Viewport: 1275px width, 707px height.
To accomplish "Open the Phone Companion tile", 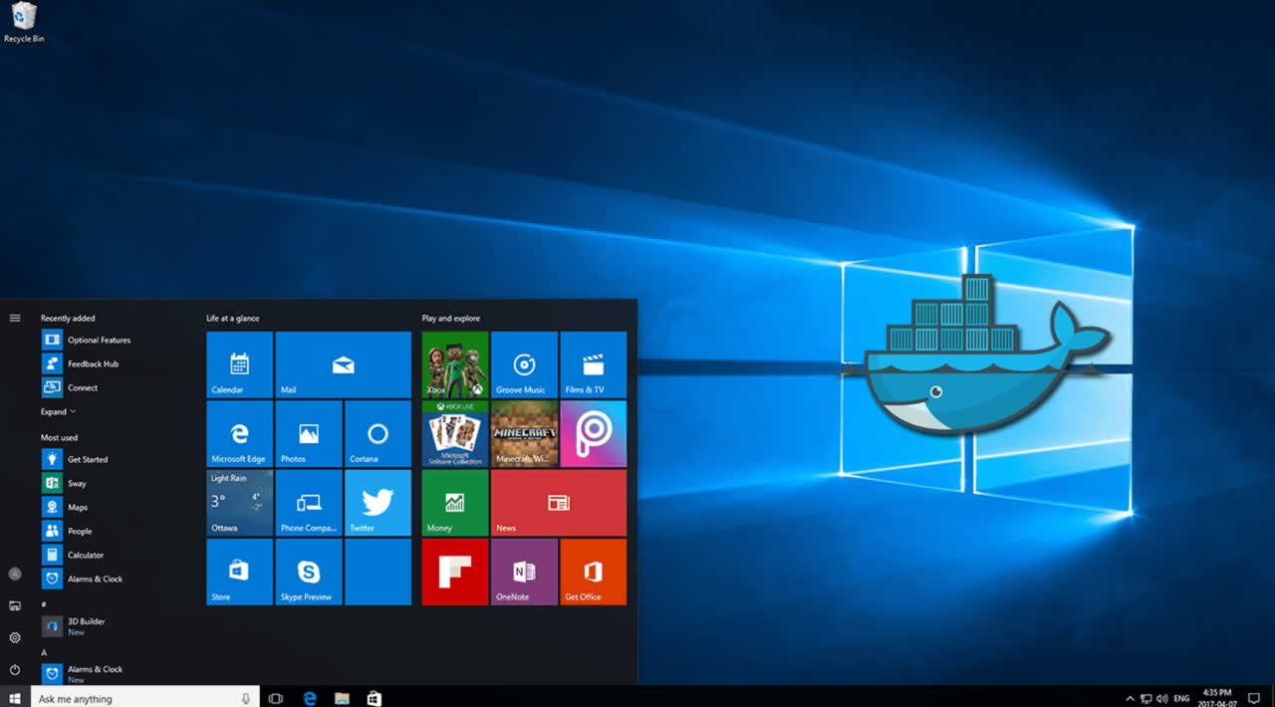I will click(x=309, y=503).
